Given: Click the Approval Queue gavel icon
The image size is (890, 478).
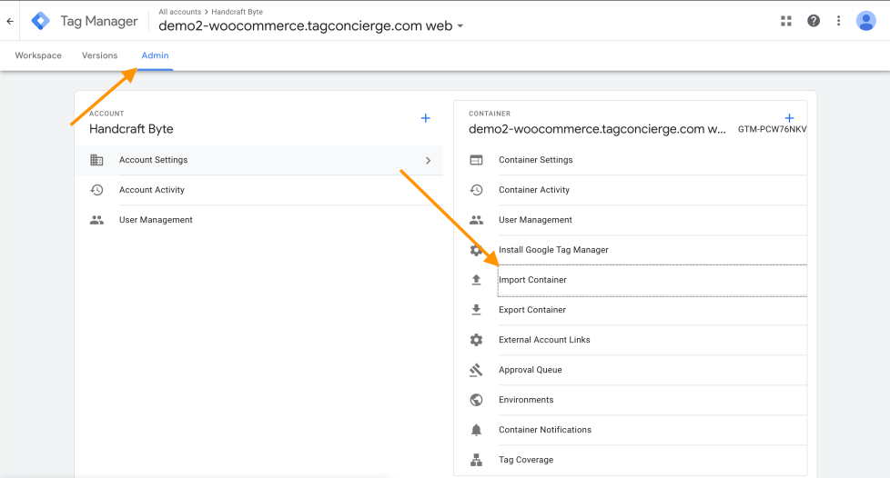Looking at the screenshot, I should (476, 370).
